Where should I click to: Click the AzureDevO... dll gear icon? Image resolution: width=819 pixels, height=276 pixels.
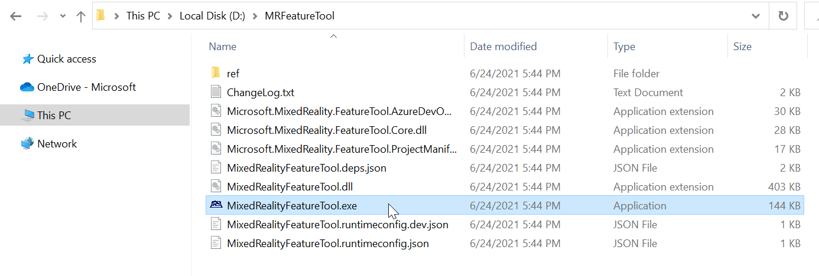[216, 111]
